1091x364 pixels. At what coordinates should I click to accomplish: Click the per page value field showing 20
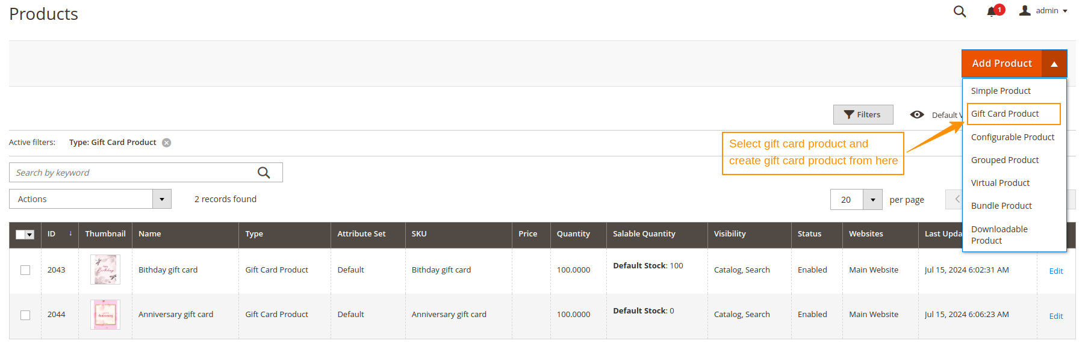[x=847, y=200]
